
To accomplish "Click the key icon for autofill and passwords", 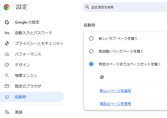I will tap(7, 33).
